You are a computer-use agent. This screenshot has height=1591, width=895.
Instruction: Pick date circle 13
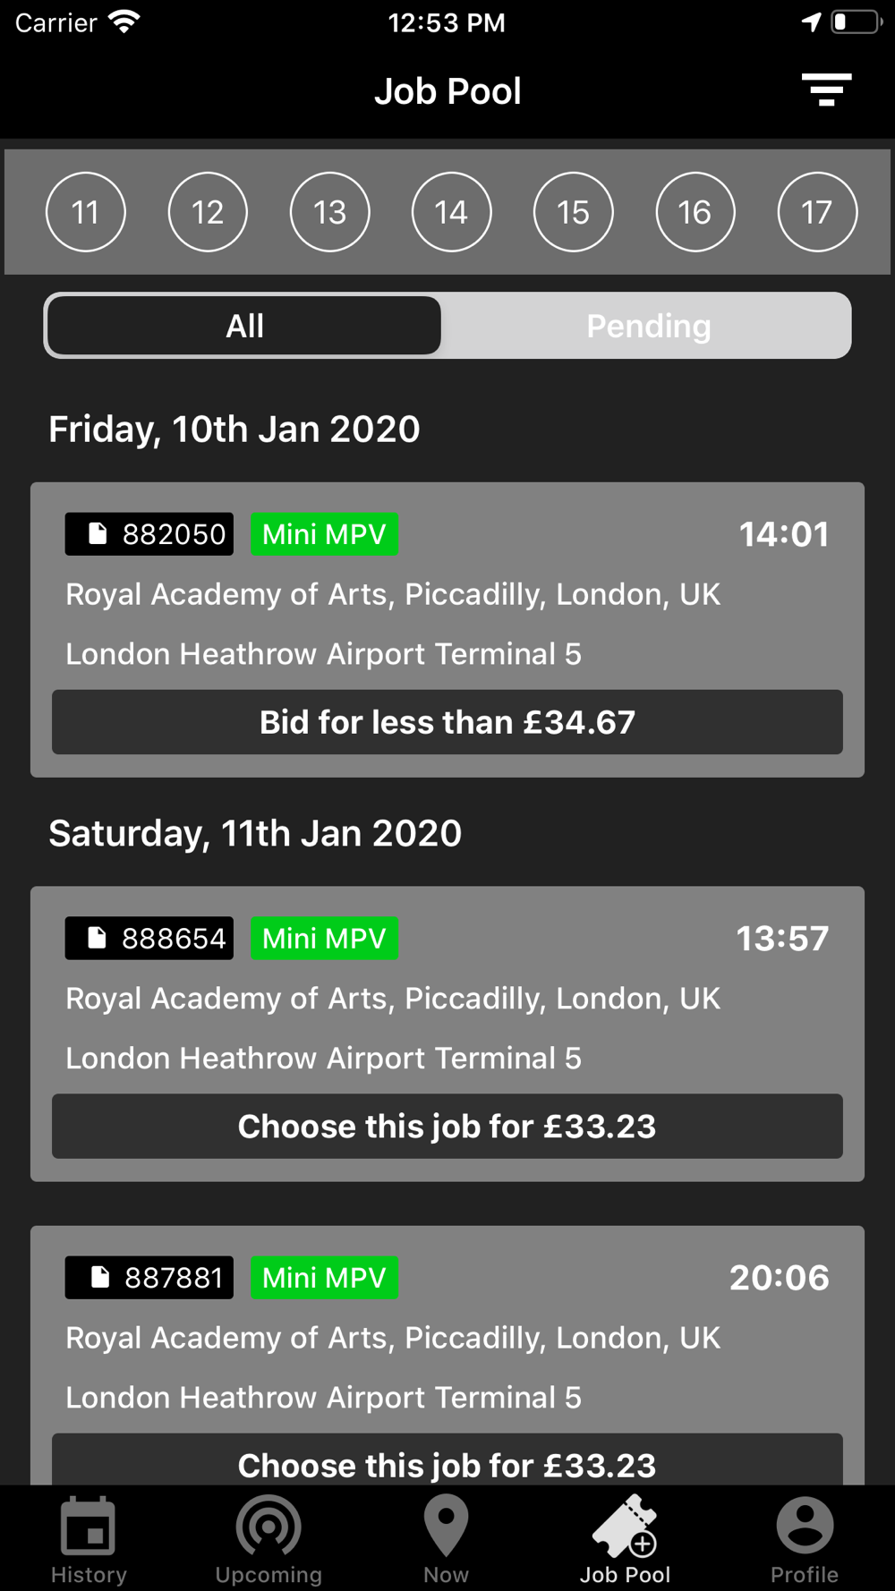click(329, 212)
